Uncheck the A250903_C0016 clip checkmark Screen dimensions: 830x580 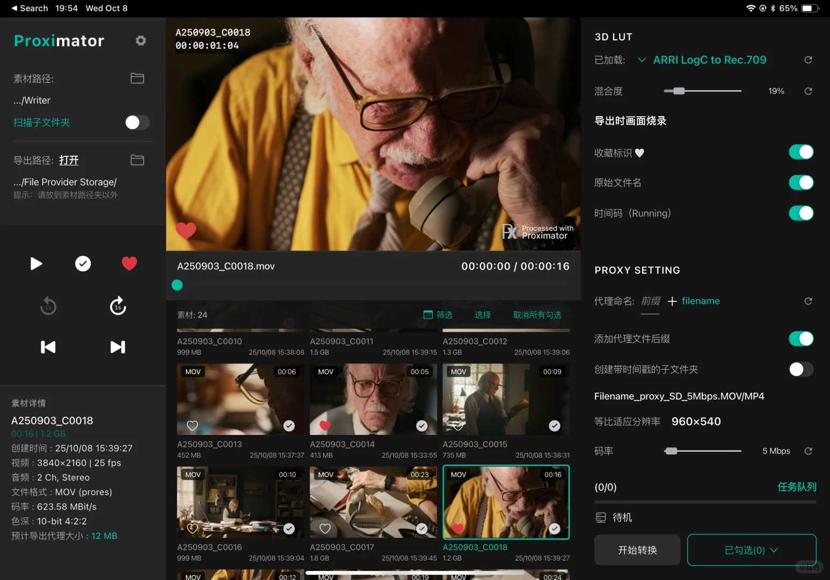pyautogui.click(x=289, y=529)
